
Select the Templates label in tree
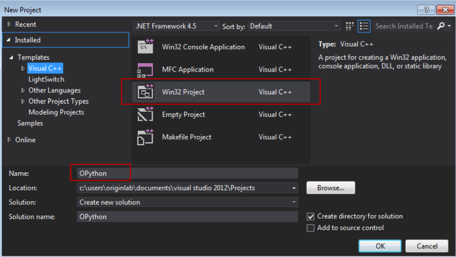(33, 57)
